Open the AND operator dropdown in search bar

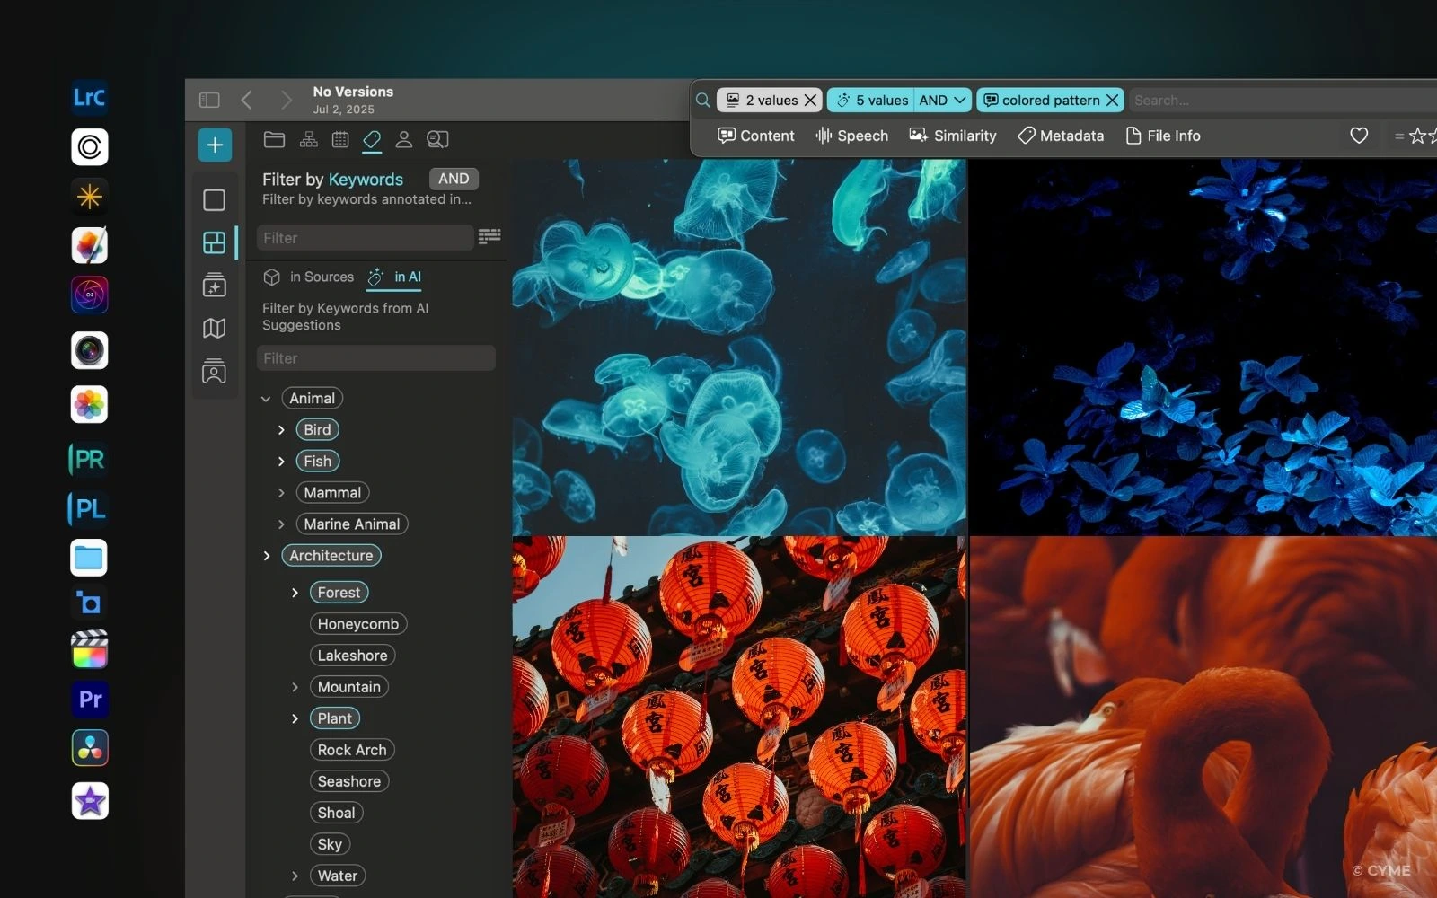tap(942, 100)
